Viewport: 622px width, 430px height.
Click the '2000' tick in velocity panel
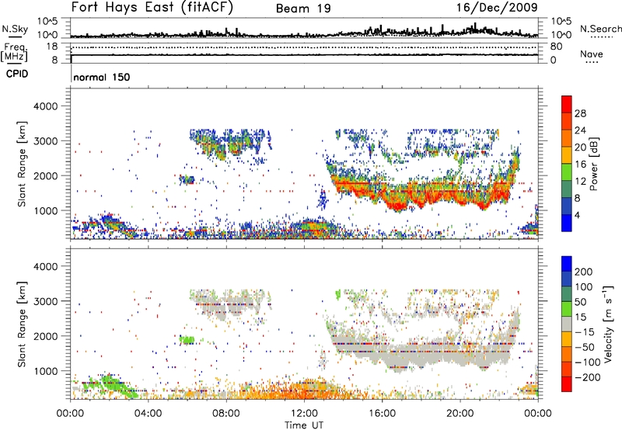click(45, 336)
